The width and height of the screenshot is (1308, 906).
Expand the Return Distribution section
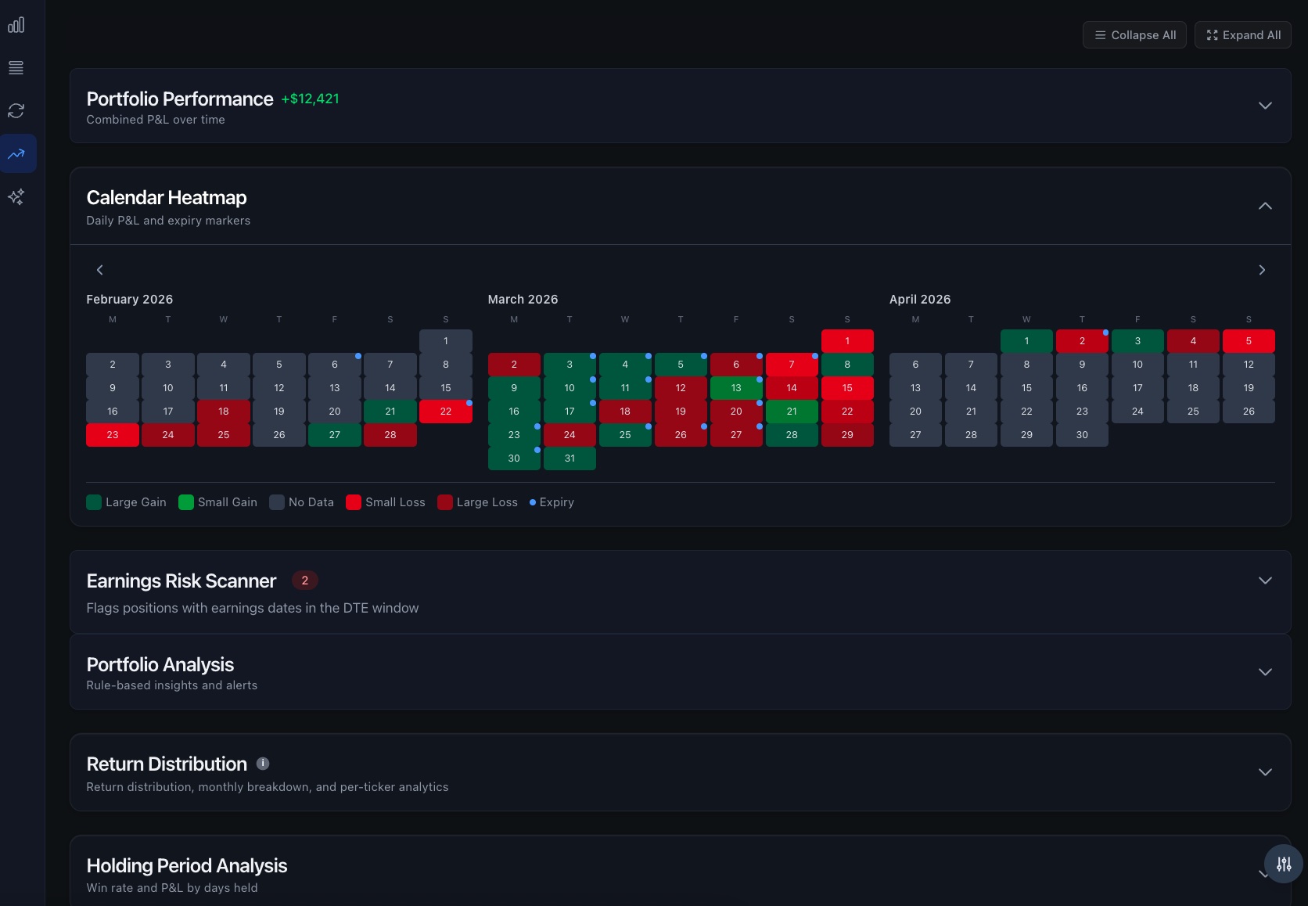tap(1265, 771)
